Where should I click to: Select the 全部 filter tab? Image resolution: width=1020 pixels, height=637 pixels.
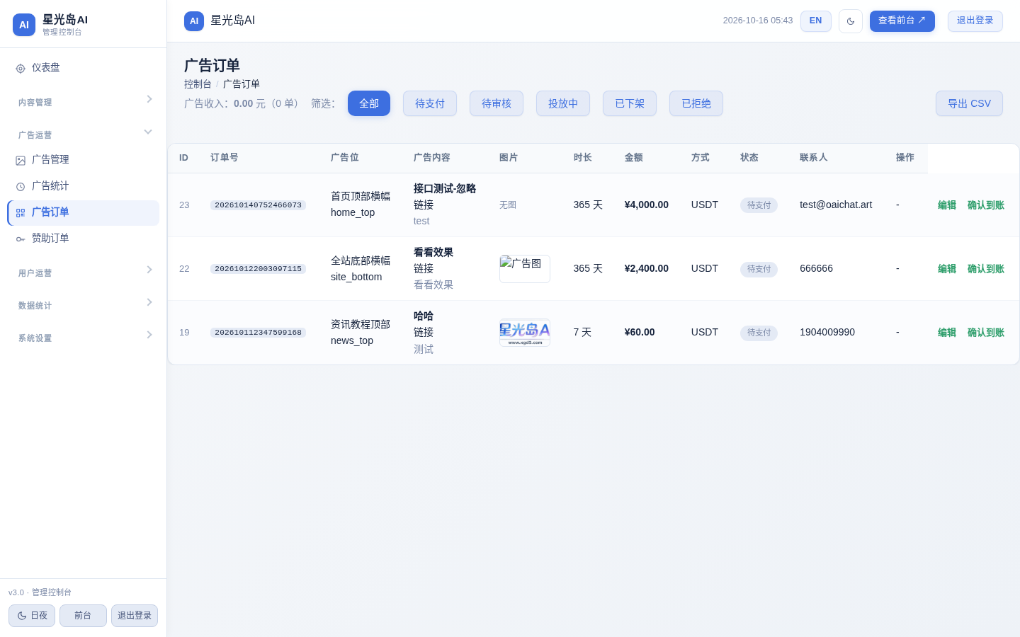(x=369, y=103)
